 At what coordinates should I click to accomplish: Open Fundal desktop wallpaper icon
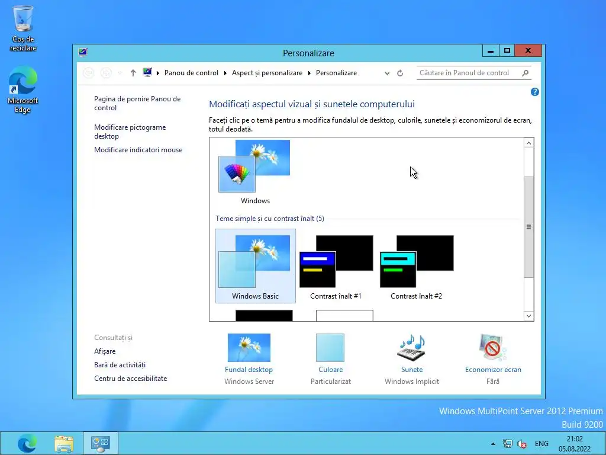[x=249, y=347]
